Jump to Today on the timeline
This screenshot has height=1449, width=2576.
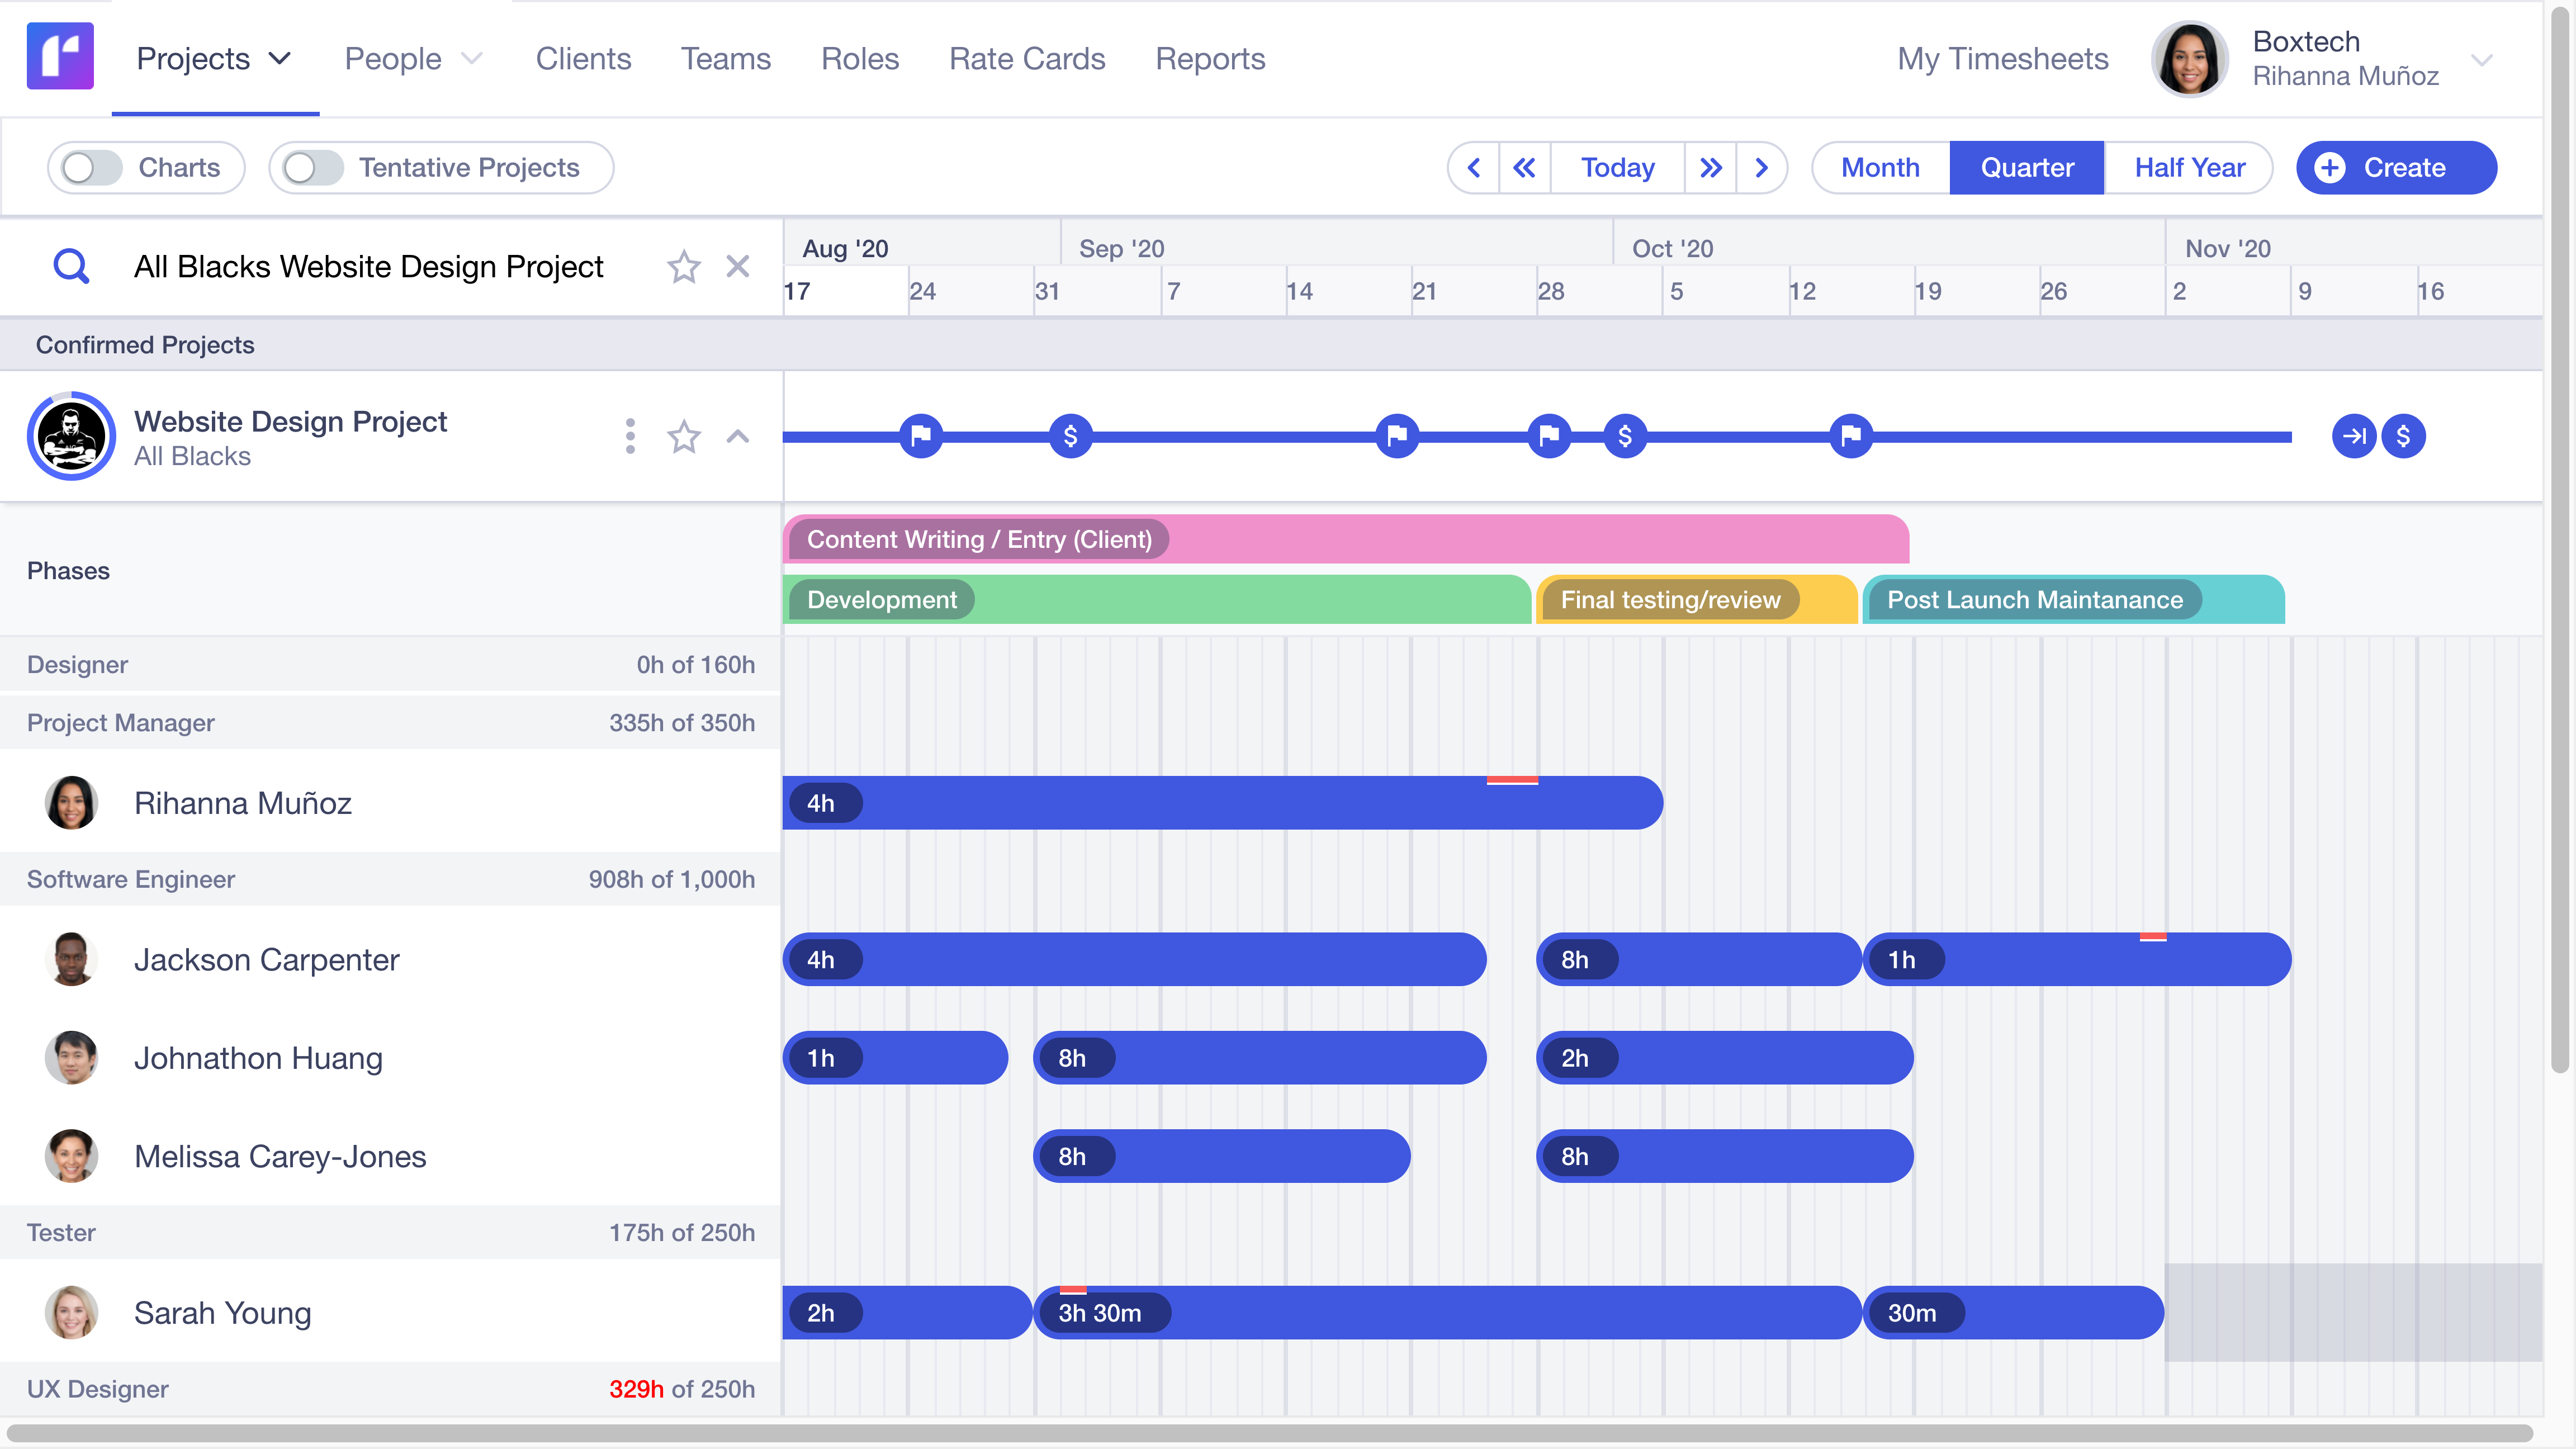point(1616,167)
